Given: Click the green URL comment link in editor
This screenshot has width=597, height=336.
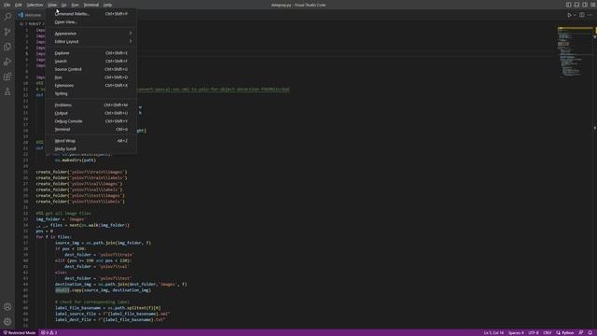Looking at the screenshot, I should click(214, 90).
